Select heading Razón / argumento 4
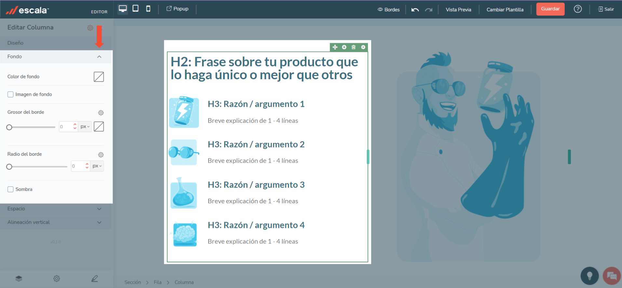The image size is (622, 288). pyautogui.click(x=256, y=225)
